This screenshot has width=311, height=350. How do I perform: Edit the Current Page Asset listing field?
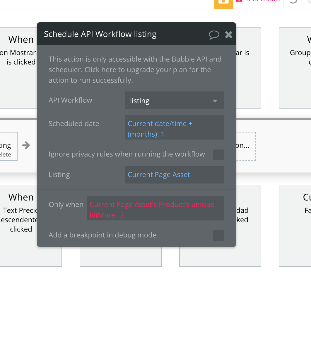tap(174, 175)
